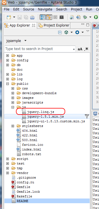
Task: Expand the app folder
Action: [x=8, y=55]
